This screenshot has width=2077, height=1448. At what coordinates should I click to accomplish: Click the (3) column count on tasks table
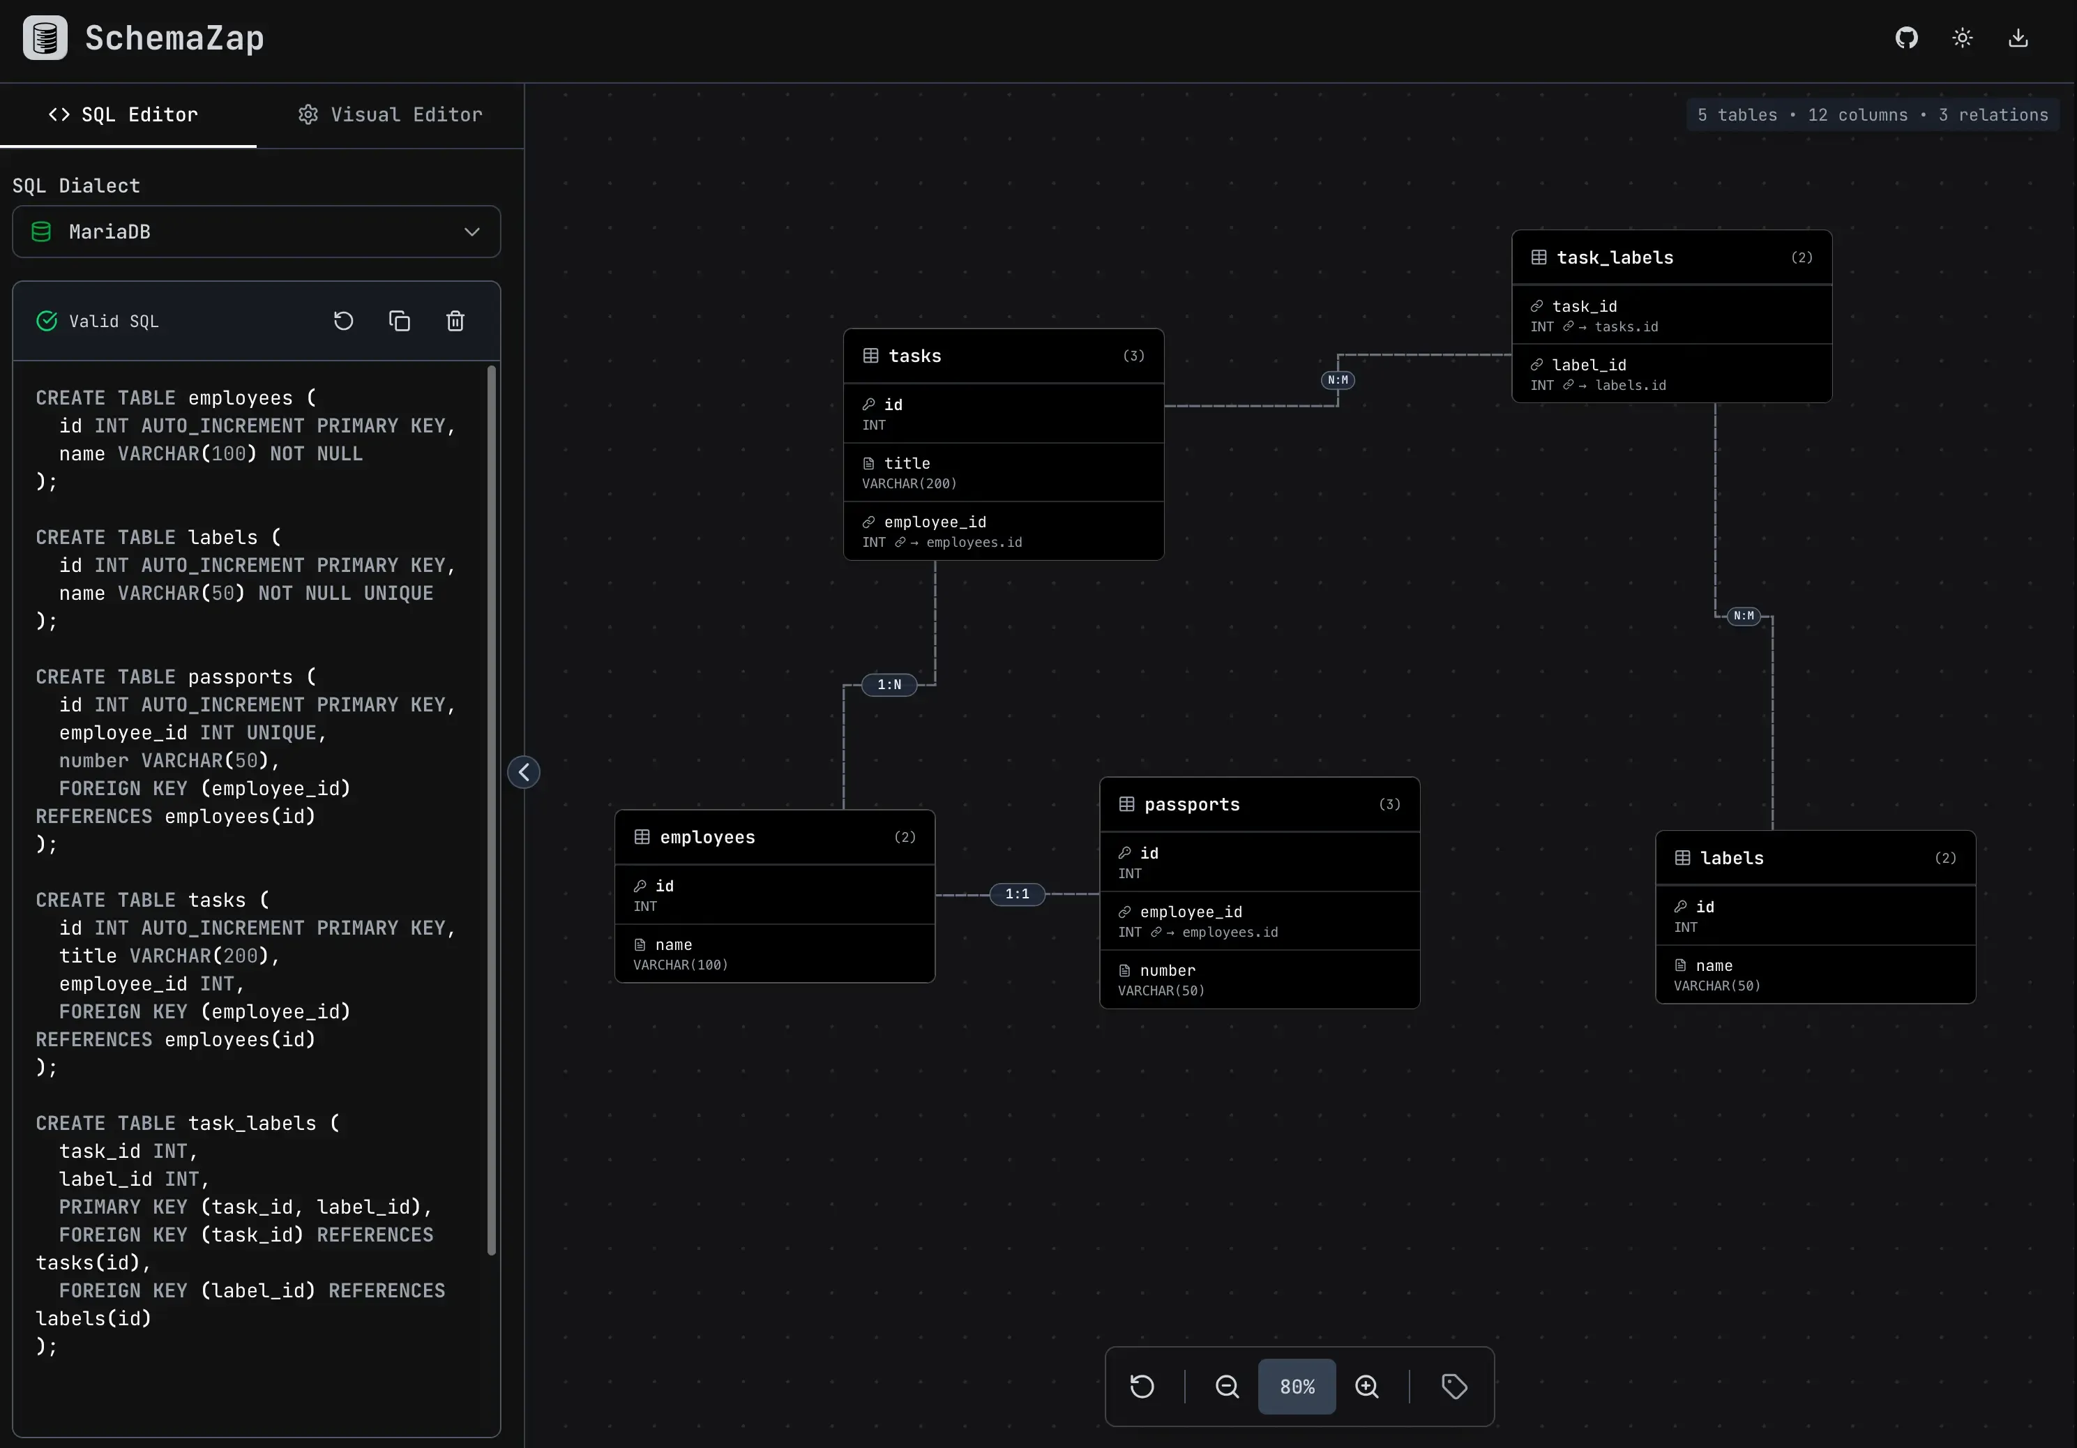1133,356
